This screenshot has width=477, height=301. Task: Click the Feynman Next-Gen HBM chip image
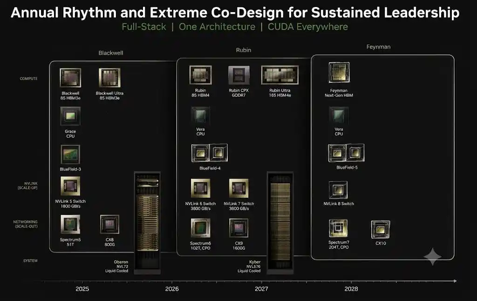339,72
